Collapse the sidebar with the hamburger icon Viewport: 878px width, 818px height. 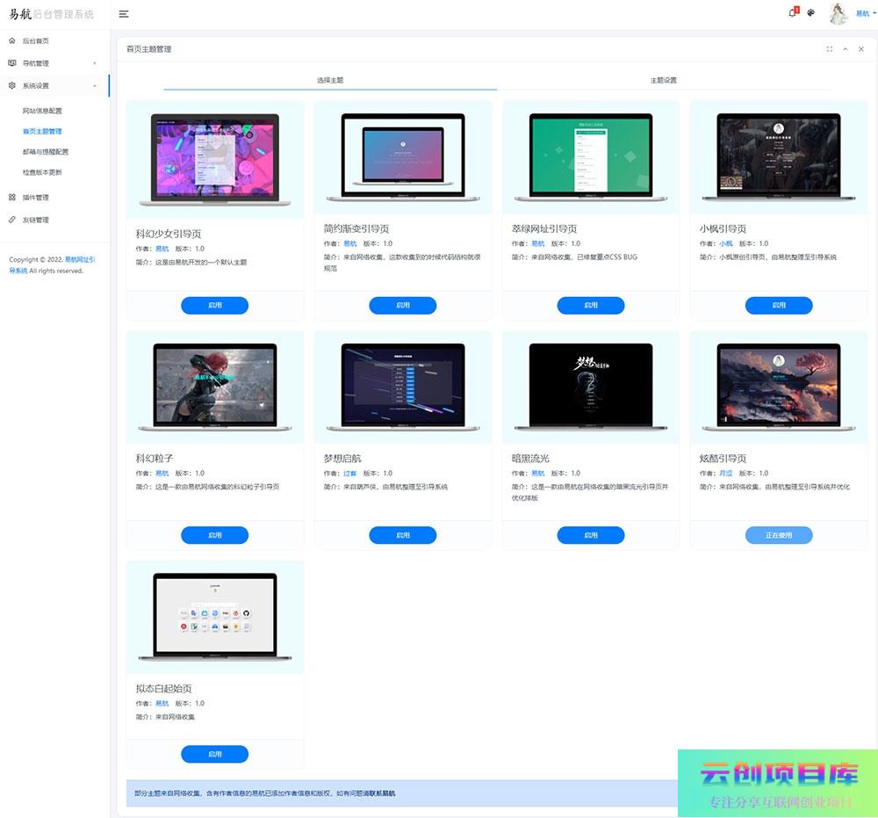click(124, 14)
